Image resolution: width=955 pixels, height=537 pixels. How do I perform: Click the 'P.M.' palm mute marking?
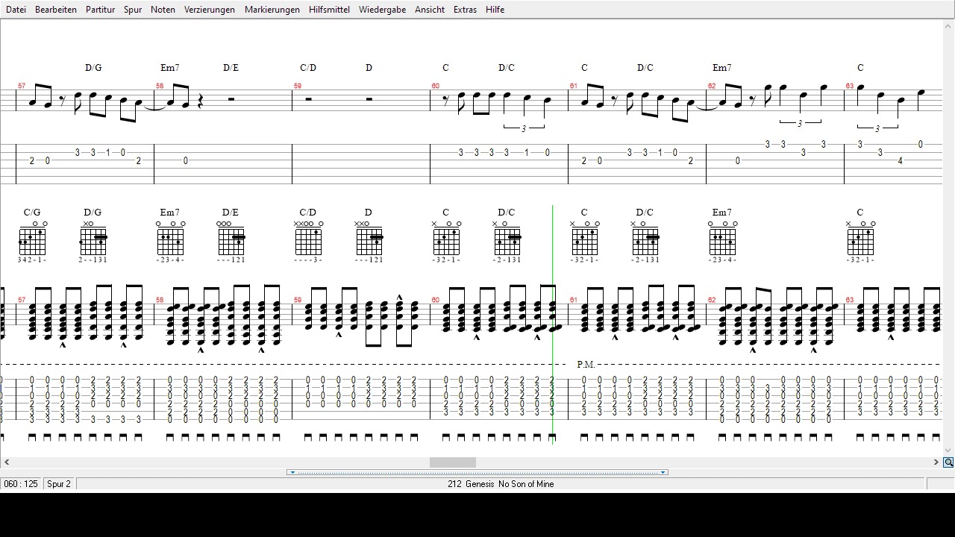(586, 365)
